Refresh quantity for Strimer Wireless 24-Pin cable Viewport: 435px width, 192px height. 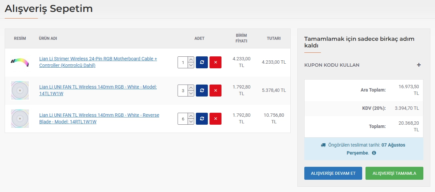click(x=202, y=62)
